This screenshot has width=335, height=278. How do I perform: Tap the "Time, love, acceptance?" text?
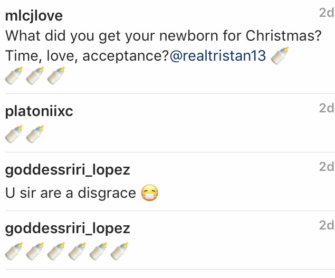point(87,56)
